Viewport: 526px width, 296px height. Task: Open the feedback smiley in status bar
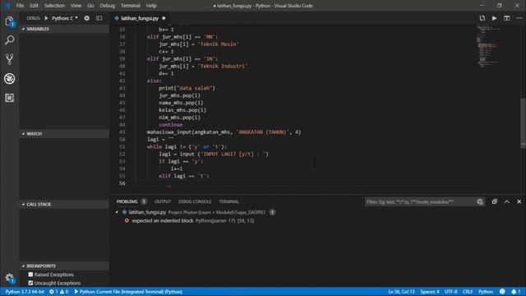(x=502, y=292)
